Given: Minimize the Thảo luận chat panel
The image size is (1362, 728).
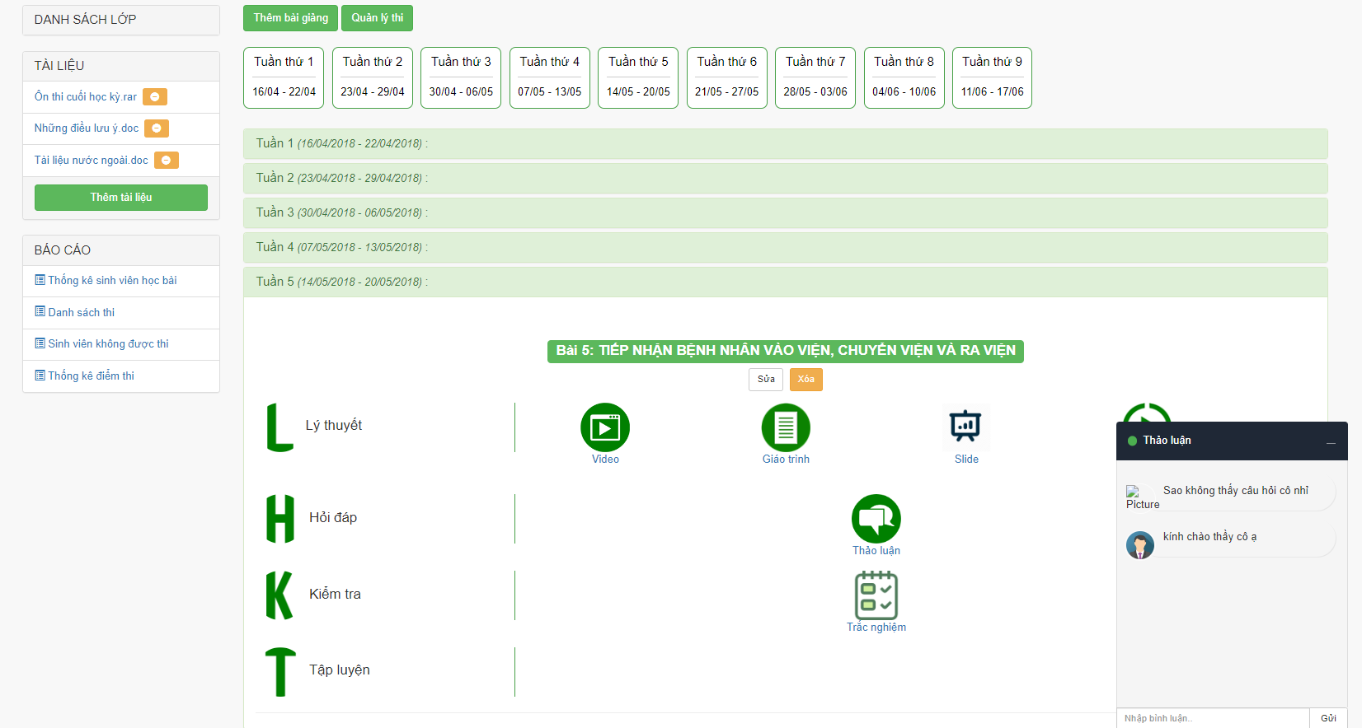Looking at the screenshot, I should 1331,441.
